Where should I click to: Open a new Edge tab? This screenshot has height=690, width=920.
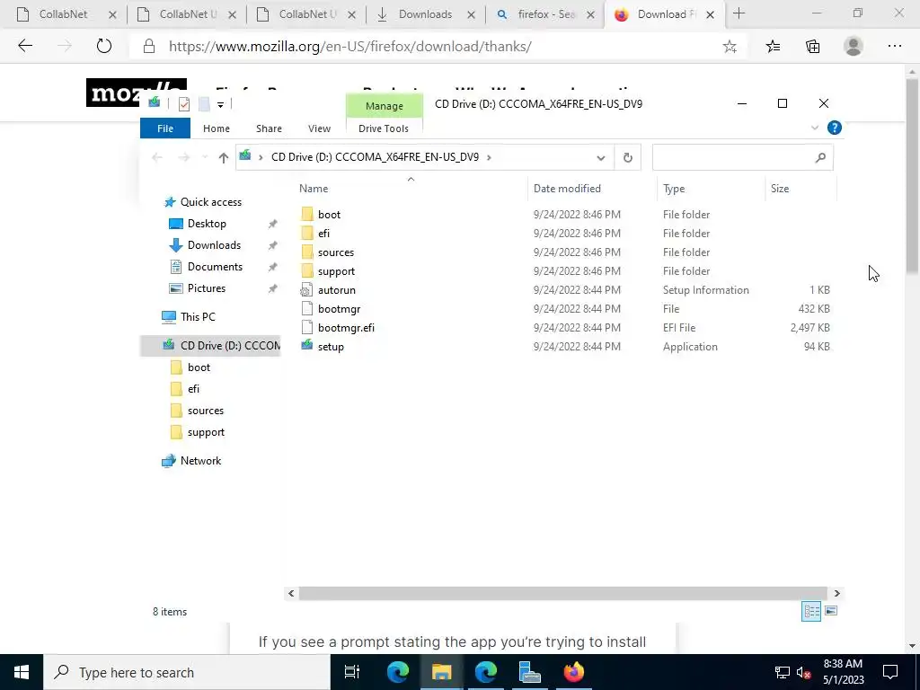coord(739,13)
